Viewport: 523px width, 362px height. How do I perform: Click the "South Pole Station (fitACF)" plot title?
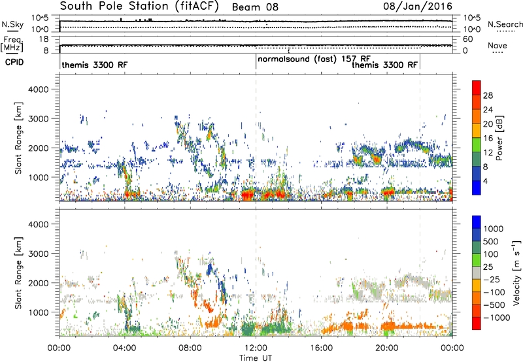(x=139, y=6)
